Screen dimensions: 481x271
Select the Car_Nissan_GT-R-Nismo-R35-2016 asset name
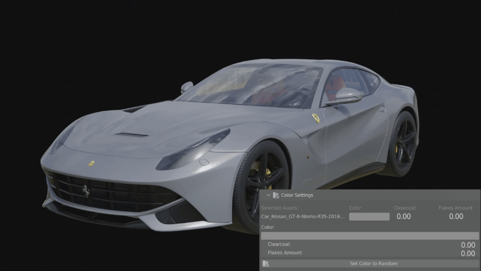coord(303,217)
